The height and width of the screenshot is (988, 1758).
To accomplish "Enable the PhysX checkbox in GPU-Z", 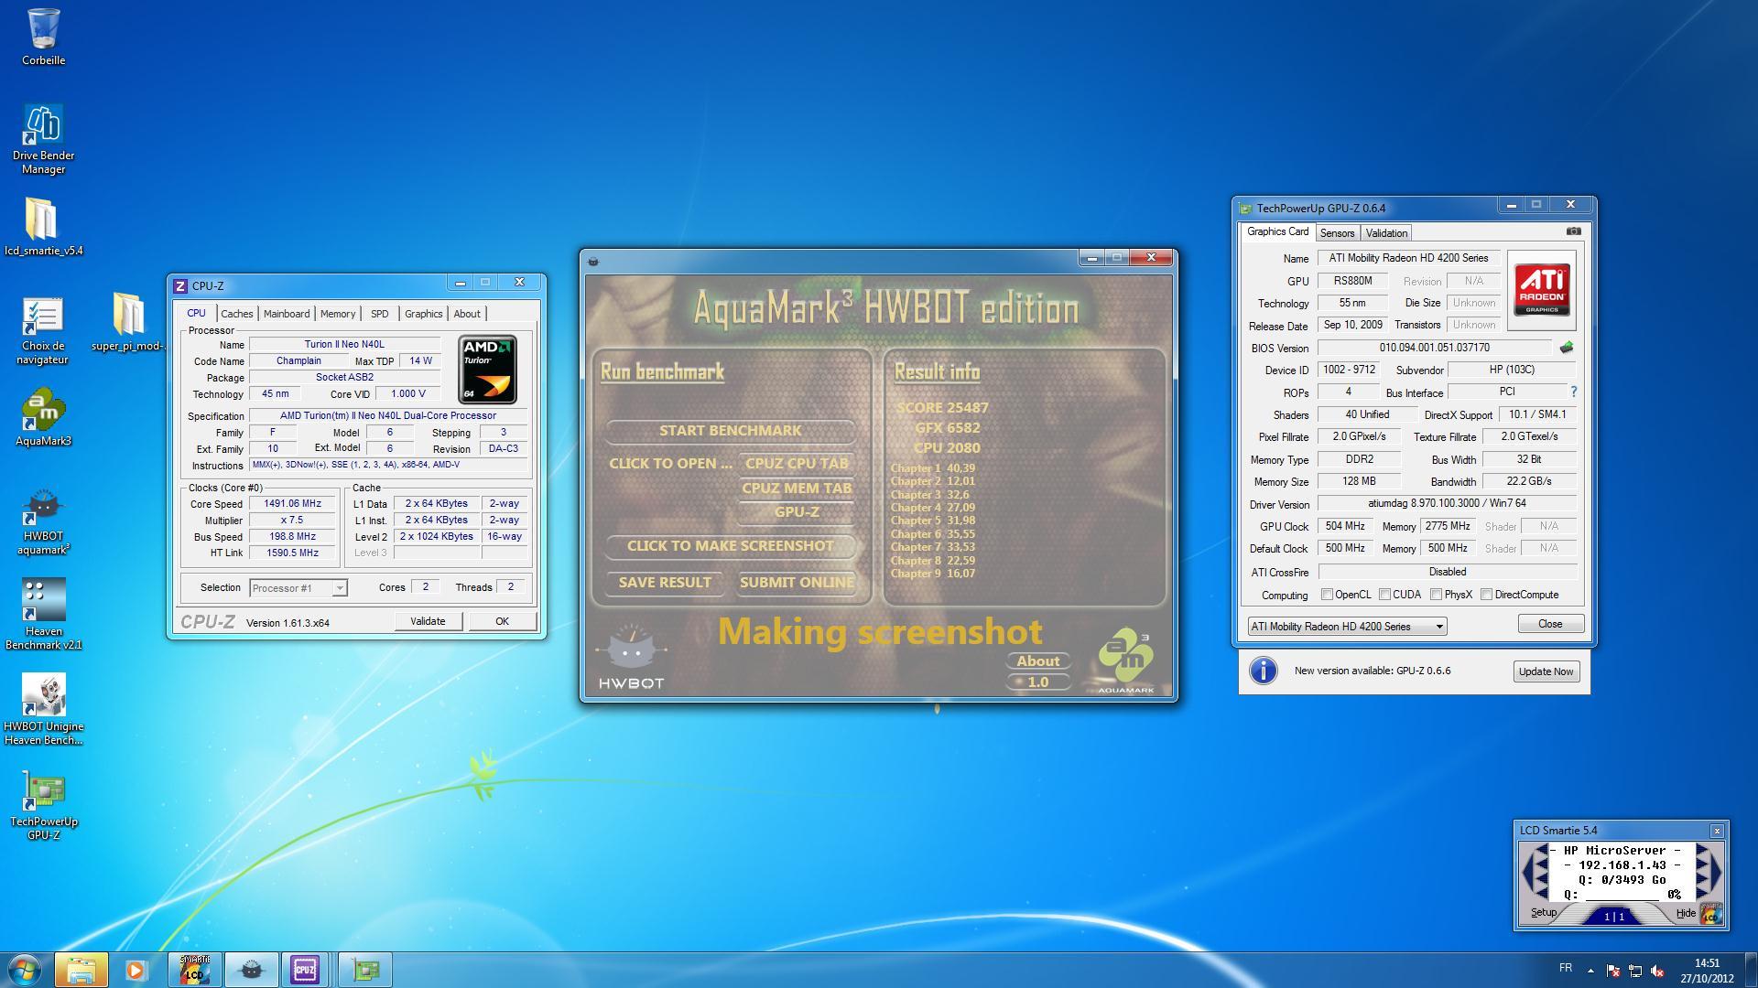I will click(x=1437, y=595).
